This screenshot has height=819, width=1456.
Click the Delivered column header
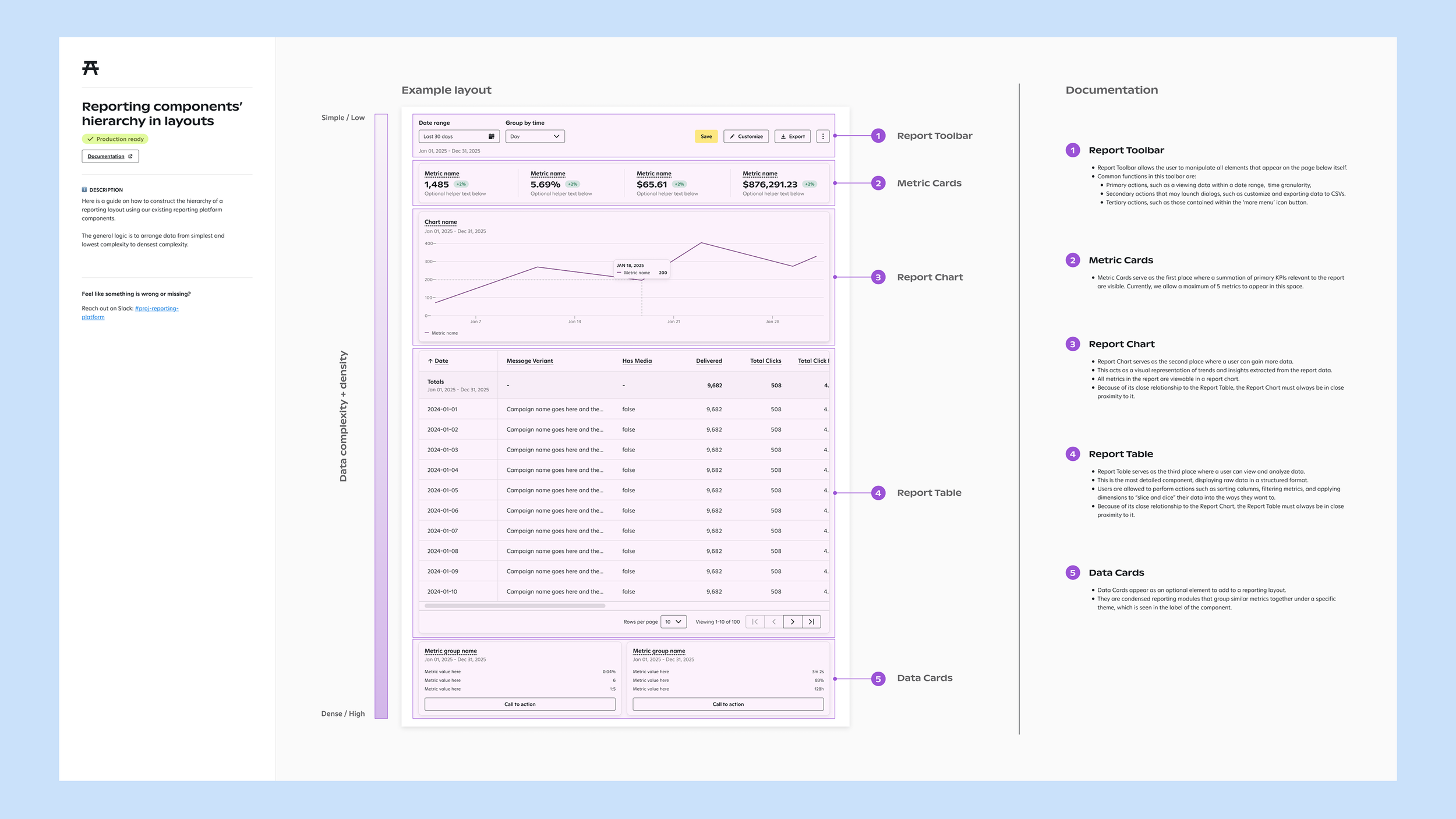coord(708,361)
